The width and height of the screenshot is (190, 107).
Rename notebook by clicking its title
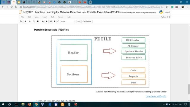(x=78, y=12)
